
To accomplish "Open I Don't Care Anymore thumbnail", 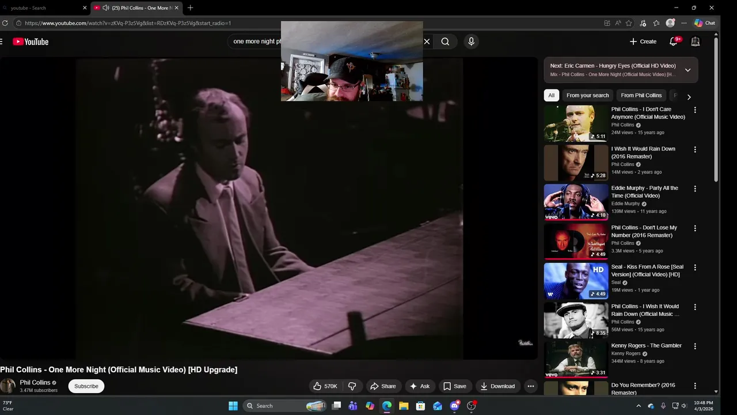I will [576, 123].
